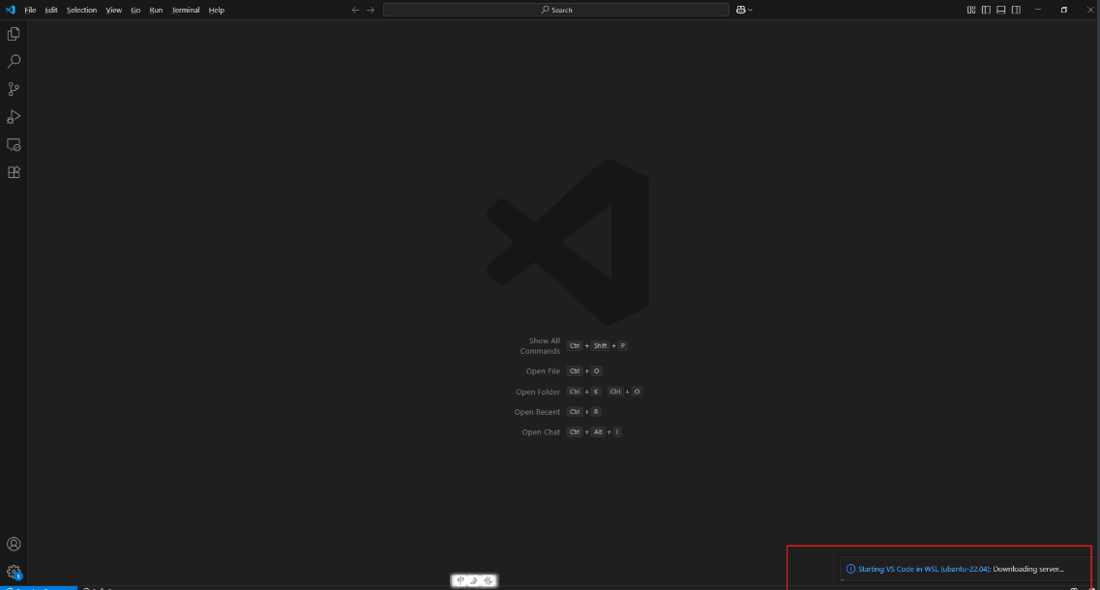Viewport: 1100px width, 590px height.
Task: Open the File menu
Action: click(x=30, y=10)
